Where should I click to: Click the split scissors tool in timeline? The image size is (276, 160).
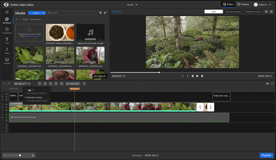click(45, 84)
